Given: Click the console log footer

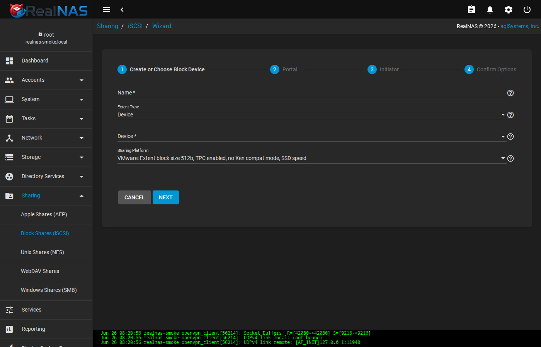Looking at the screenshot, I should click(x=317, y=338).
